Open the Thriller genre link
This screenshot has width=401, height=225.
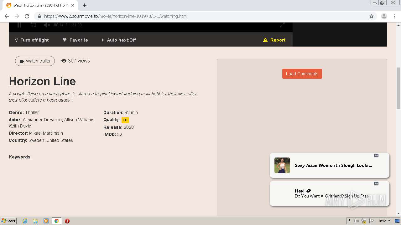(x=32, y=112)
